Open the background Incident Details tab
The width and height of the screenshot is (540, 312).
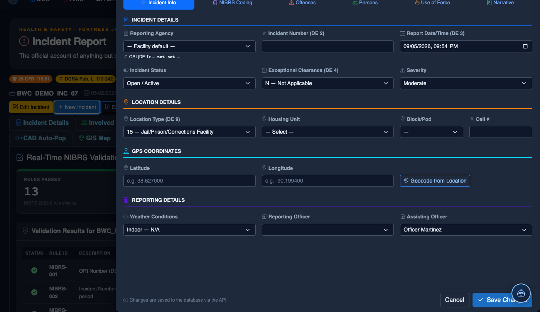(x=42, y=123)
